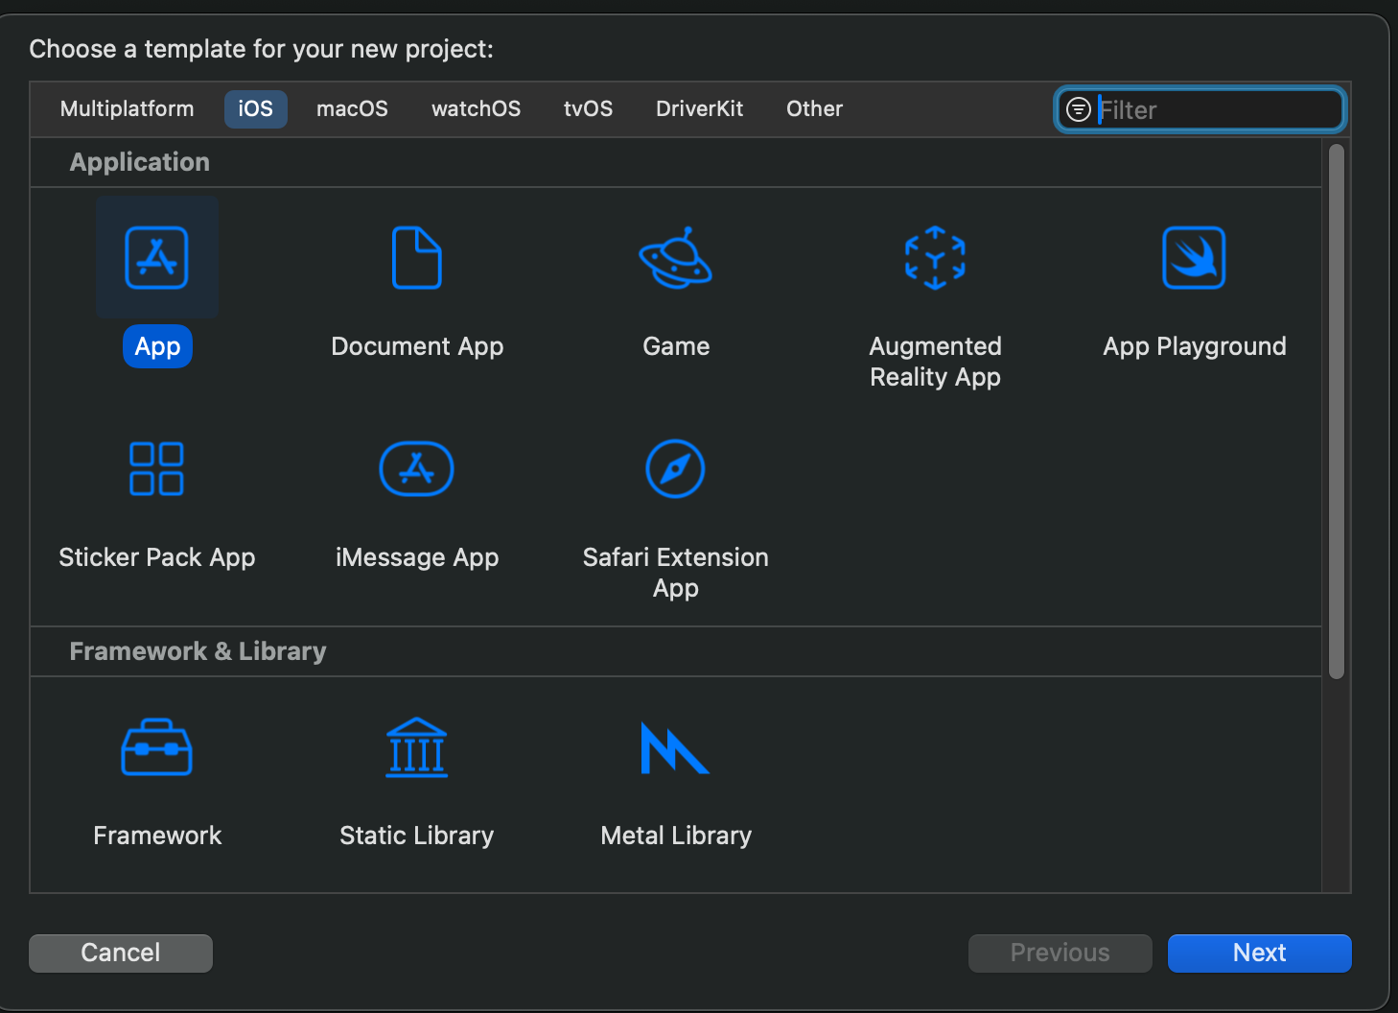
Task: Click the template list vertical scrollbar
Action: point(1337,412)
